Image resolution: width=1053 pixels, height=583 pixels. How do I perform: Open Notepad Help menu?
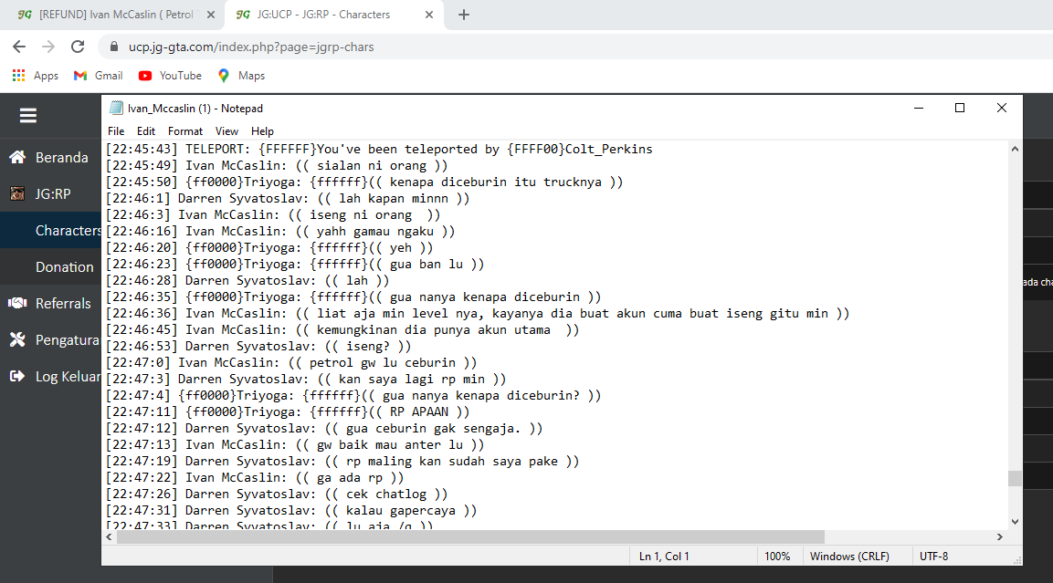coord(262,131)
